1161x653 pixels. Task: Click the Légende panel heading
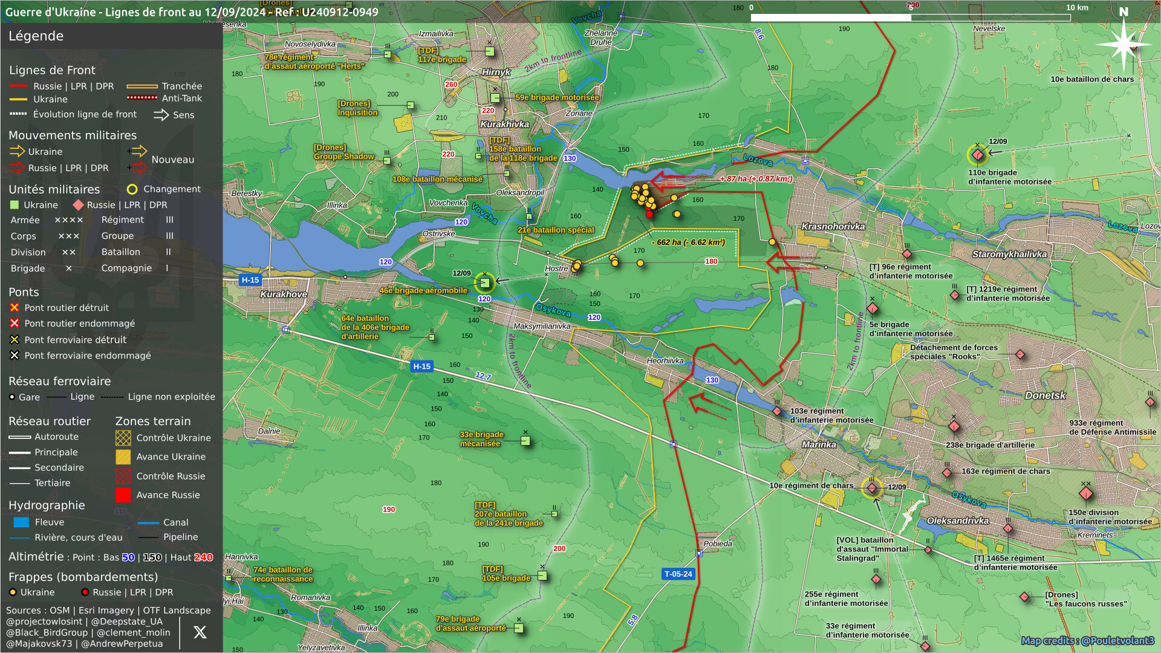tap(36, 36)
